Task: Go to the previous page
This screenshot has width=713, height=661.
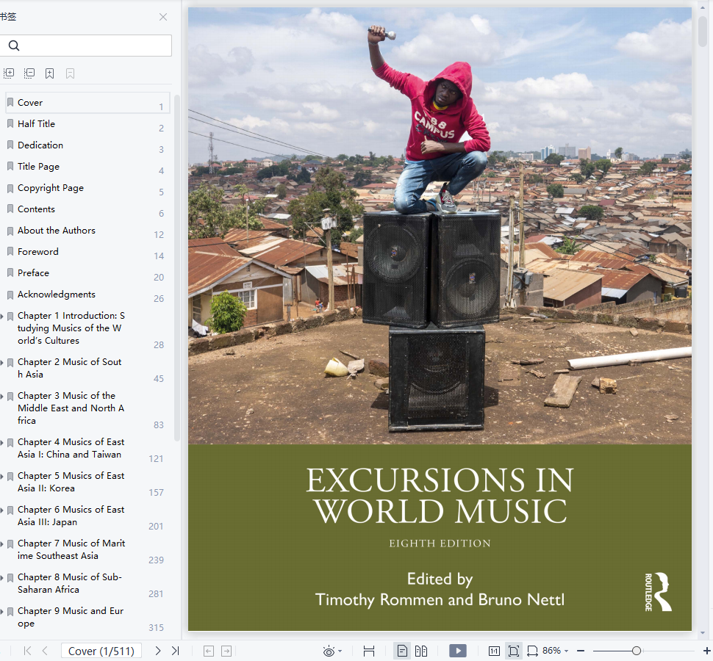Action: pyautogui.click(x=45, y=651)
